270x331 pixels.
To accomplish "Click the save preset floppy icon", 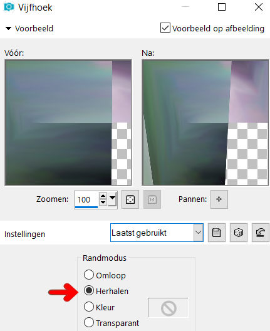I will coord(217,233).
